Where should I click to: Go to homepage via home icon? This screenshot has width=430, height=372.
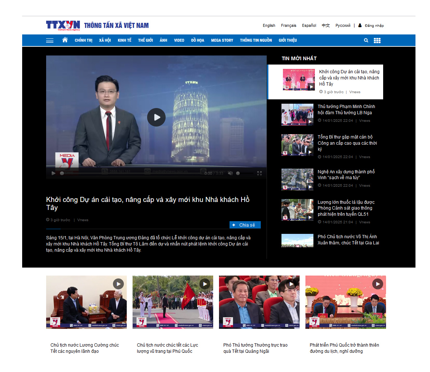[x=65, y=40]
